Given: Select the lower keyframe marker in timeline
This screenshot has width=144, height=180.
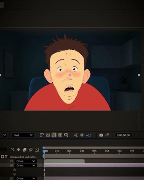Looking at the screenshot, I should click(44, 174).
